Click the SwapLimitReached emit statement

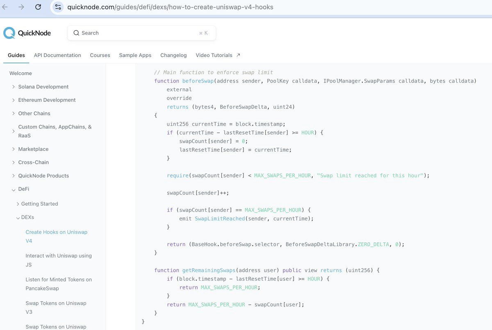(246, 218)
